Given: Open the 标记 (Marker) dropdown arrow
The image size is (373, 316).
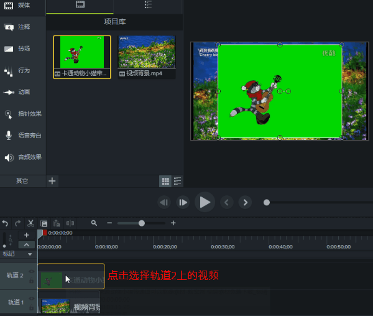Looking at the screenshot, I should click(30, 254).
